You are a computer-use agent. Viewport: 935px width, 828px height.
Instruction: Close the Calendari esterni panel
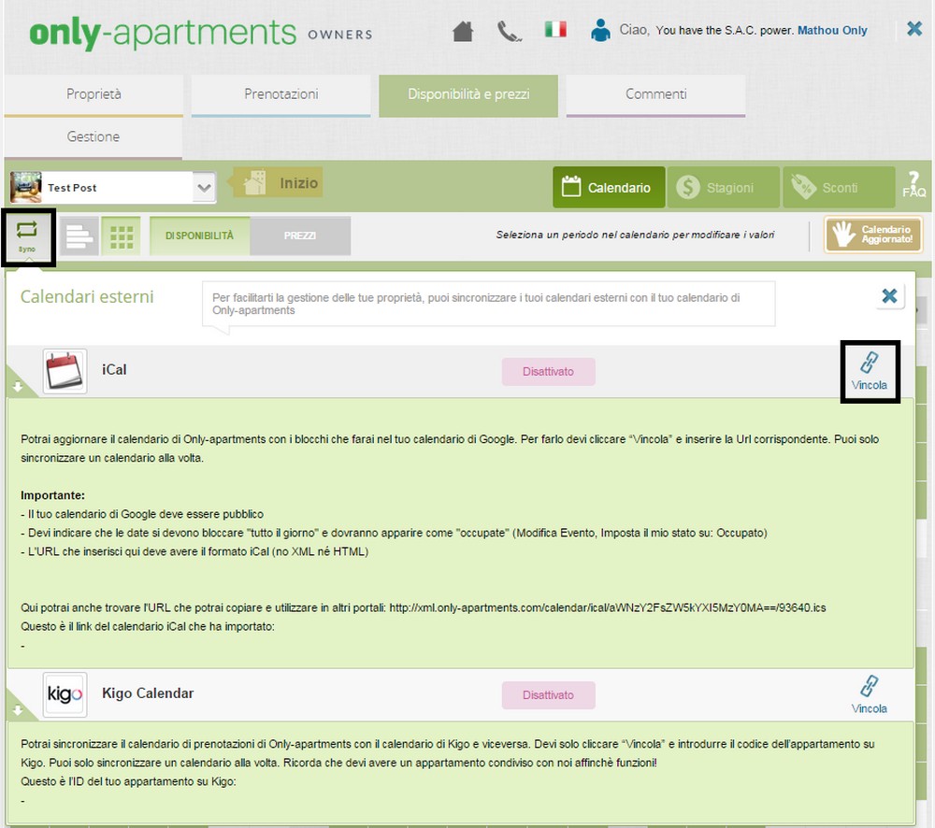pos(889,296)
